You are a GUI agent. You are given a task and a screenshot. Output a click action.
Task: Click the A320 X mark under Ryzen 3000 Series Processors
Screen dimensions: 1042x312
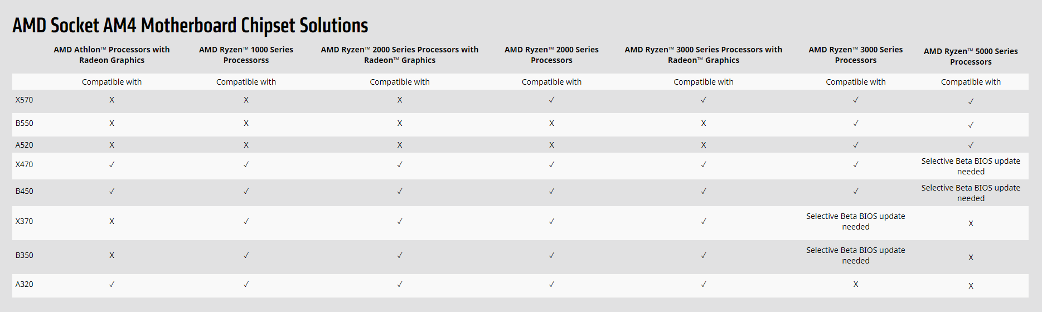click(855, 284)
